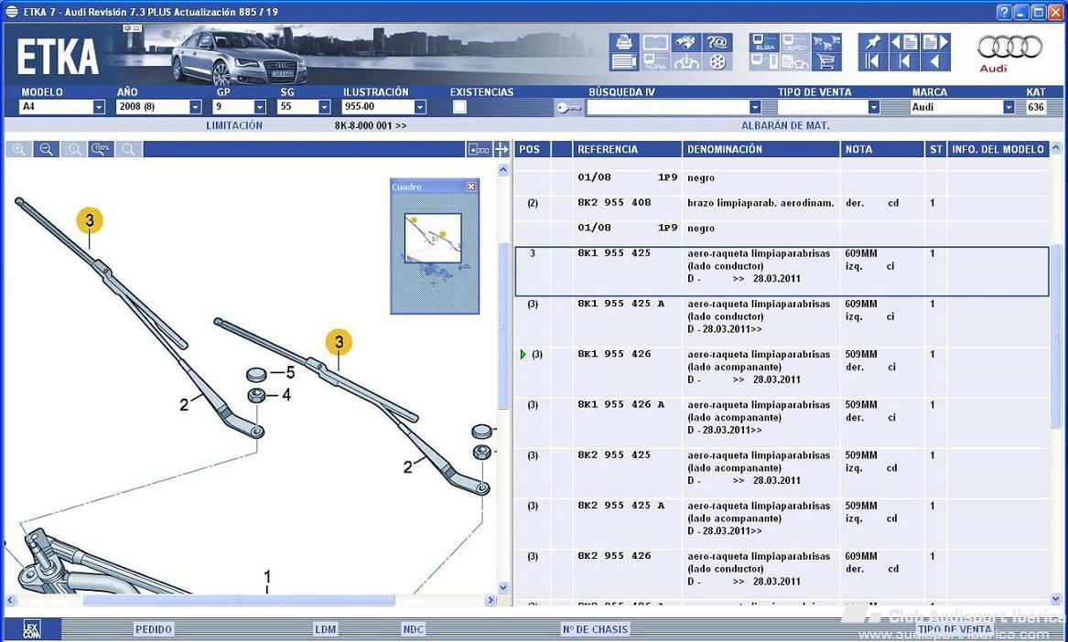1068x642 pixels.
Task: Select part row 8K2 955 425 A
Action: pos(782,523)
